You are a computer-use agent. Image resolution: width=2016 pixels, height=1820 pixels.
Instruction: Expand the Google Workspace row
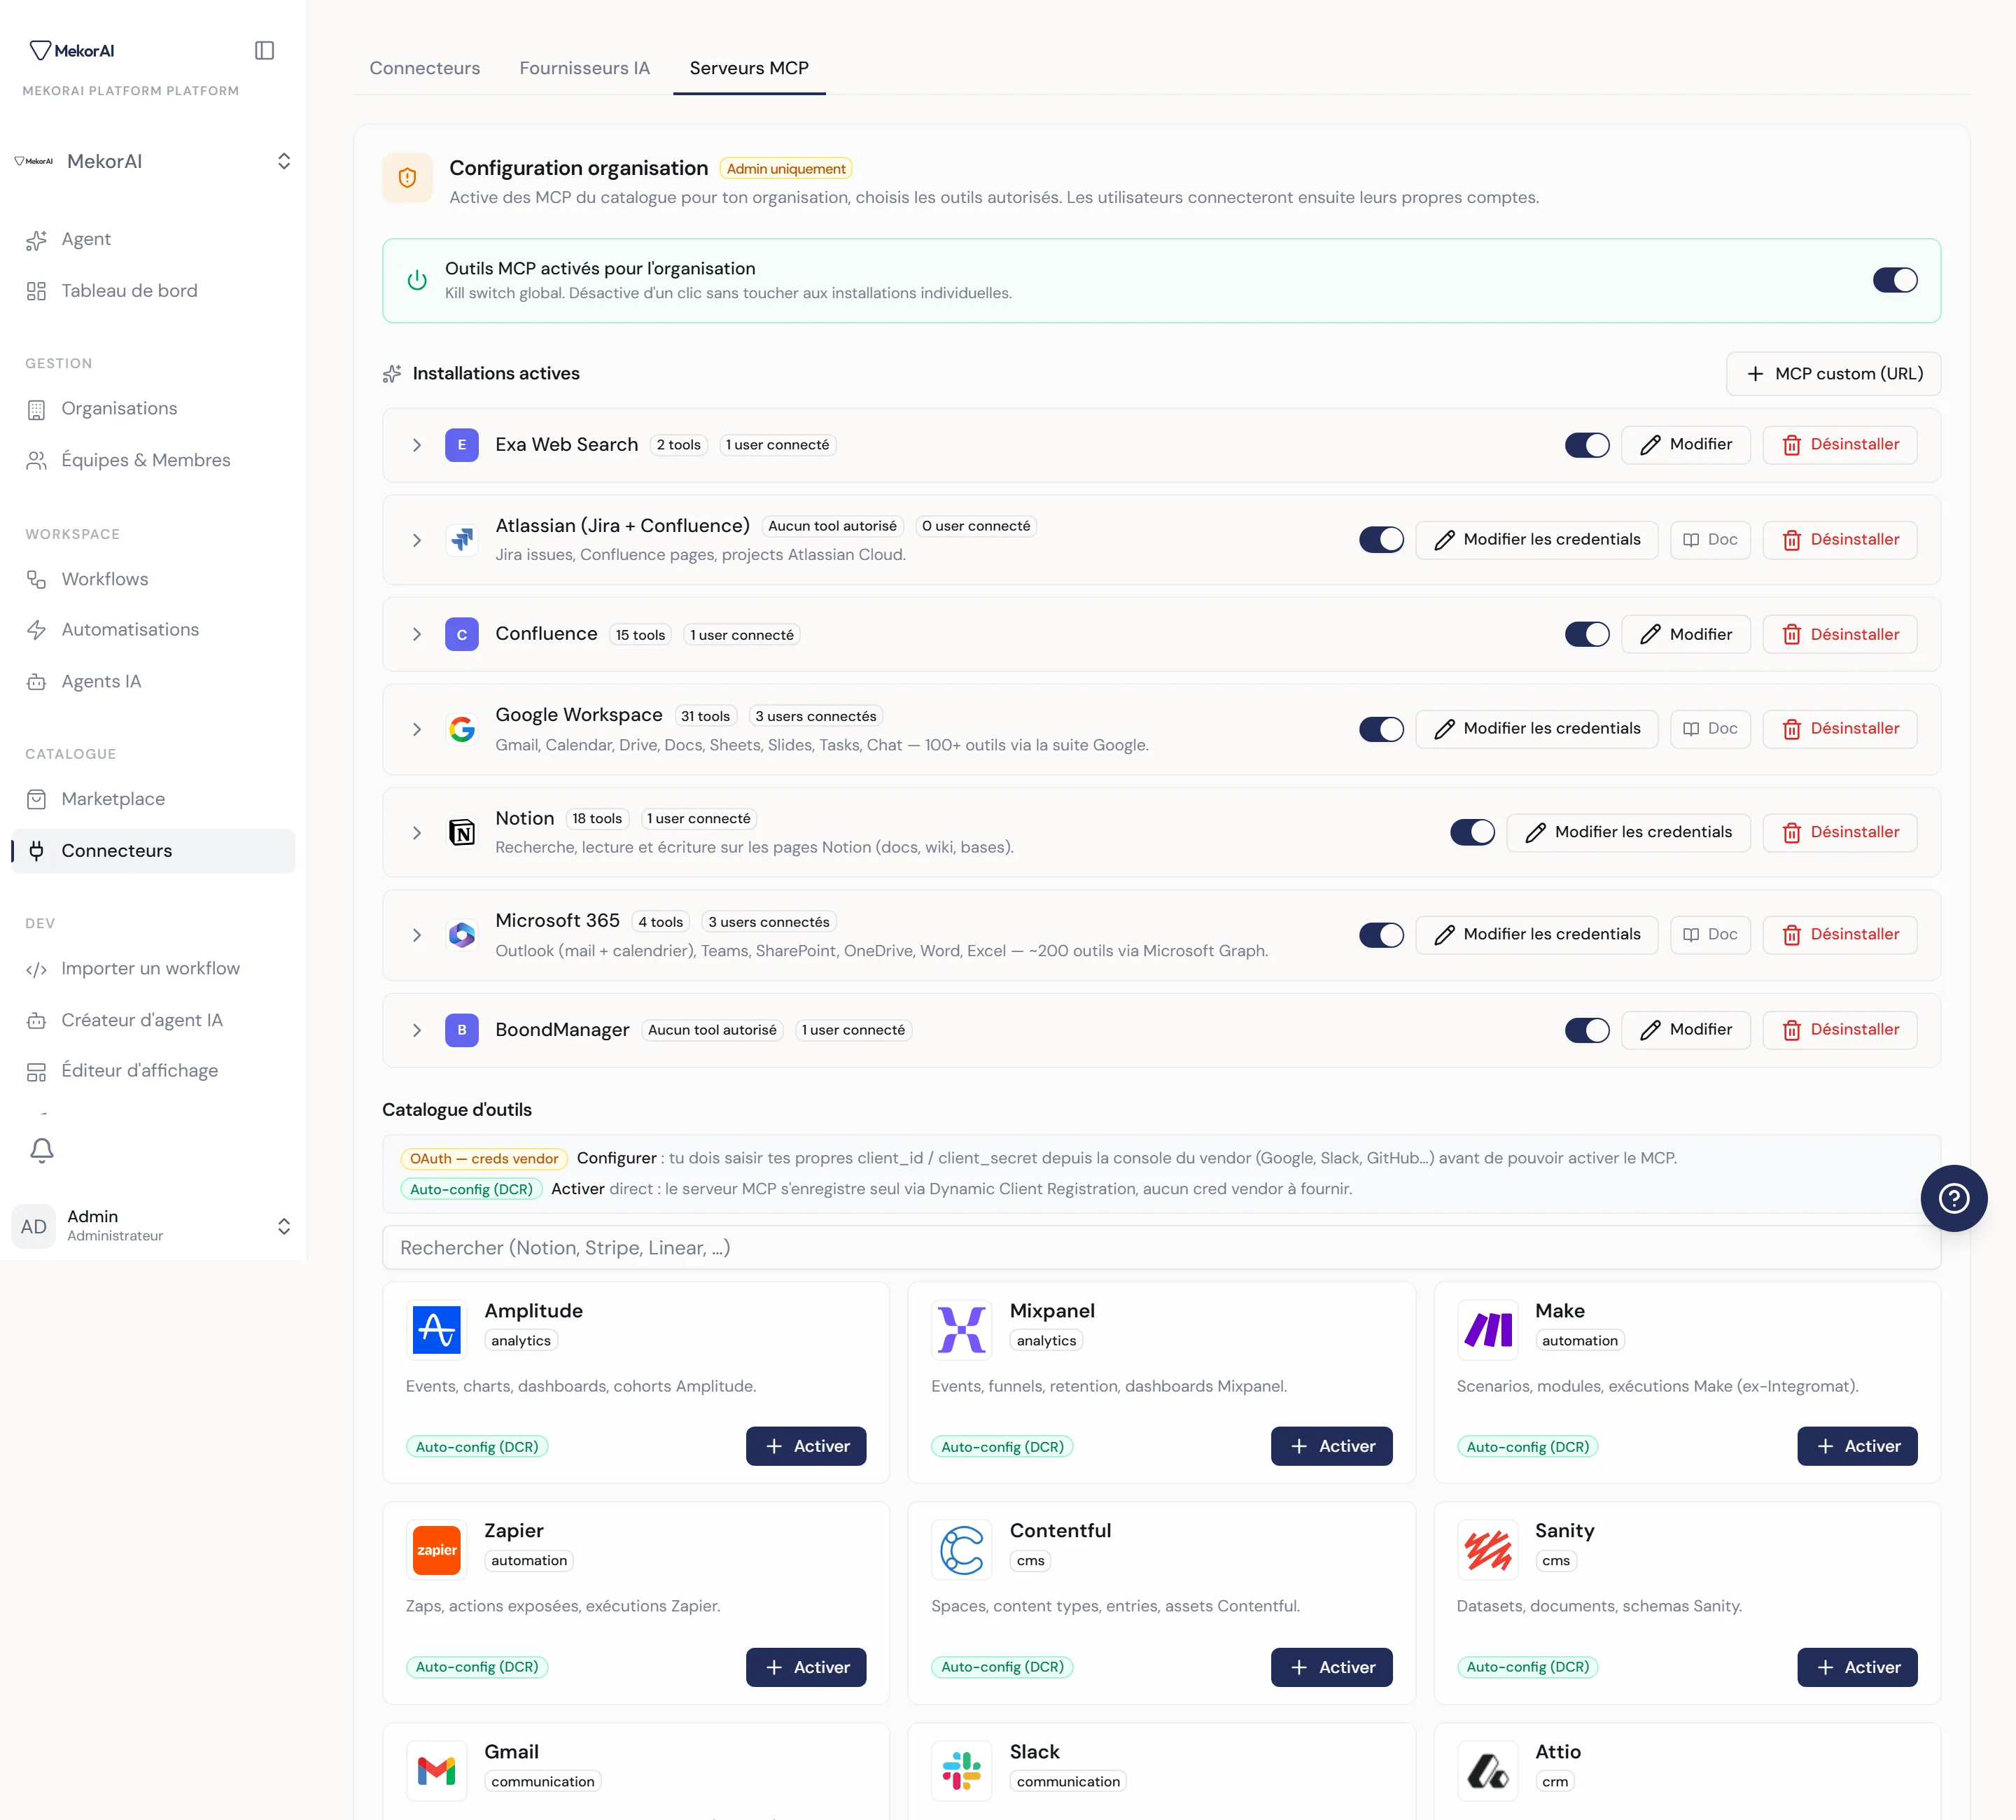click(x=417, y=730)
